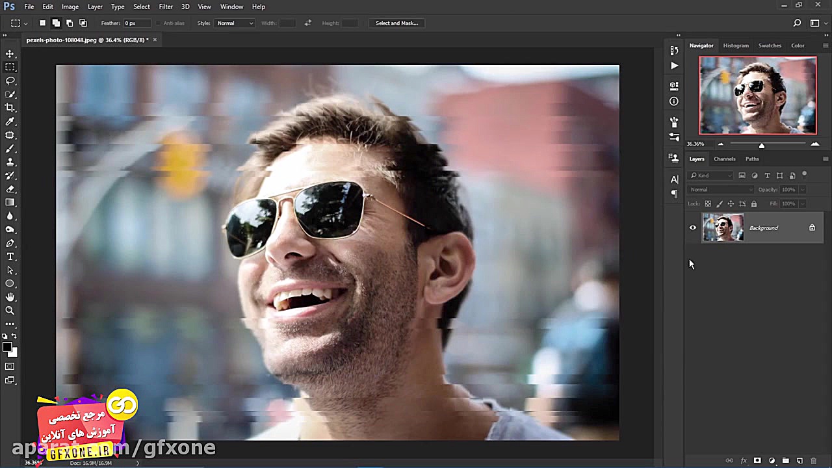The width and height of the screenshot is (832, 468).
Task: Select the Lasso tool
Action: pyautogui.click(x=9, y=81)
